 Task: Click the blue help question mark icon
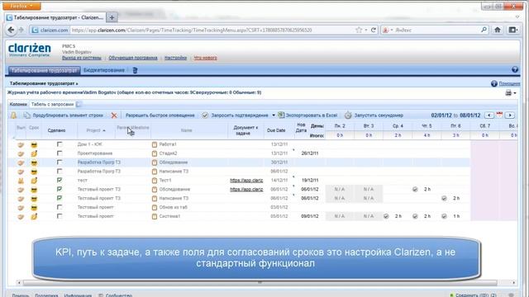click(x=514, y=69)
